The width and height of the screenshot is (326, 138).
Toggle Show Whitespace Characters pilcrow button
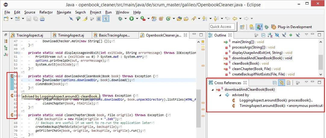(106, 19)
